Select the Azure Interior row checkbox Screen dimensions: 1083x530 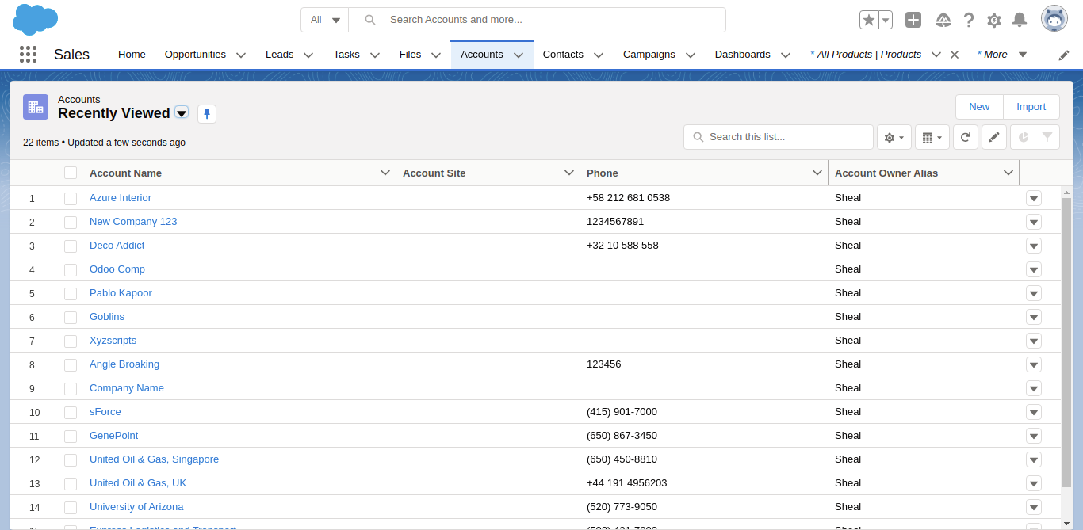coord(71,198)
